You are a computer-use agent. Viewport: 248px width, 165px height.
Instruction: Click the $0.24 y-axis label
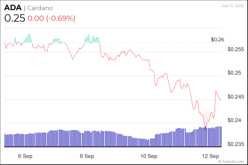(234, 120)
